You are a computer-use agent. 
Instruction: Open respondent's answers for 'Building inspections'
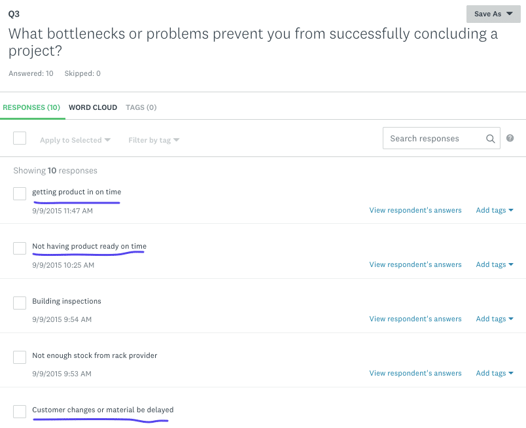[x=415, y=319]
